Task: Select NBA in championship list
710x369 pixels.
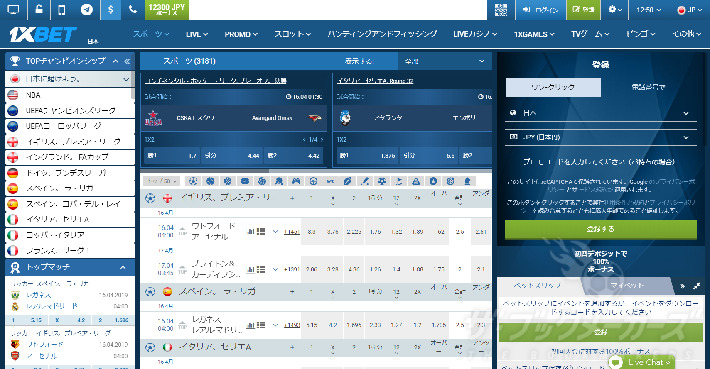Action: click(x=70, y=95)
